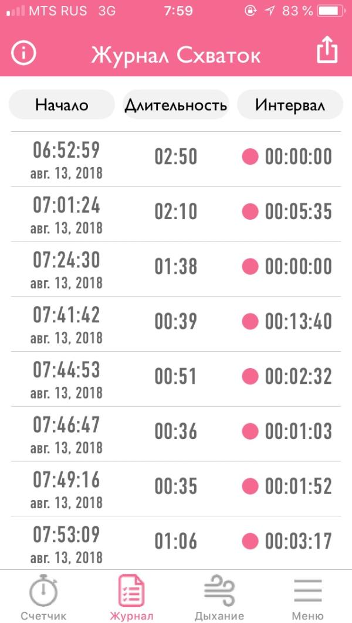Tap the 02:10 duration value

(x=176, y=212)
